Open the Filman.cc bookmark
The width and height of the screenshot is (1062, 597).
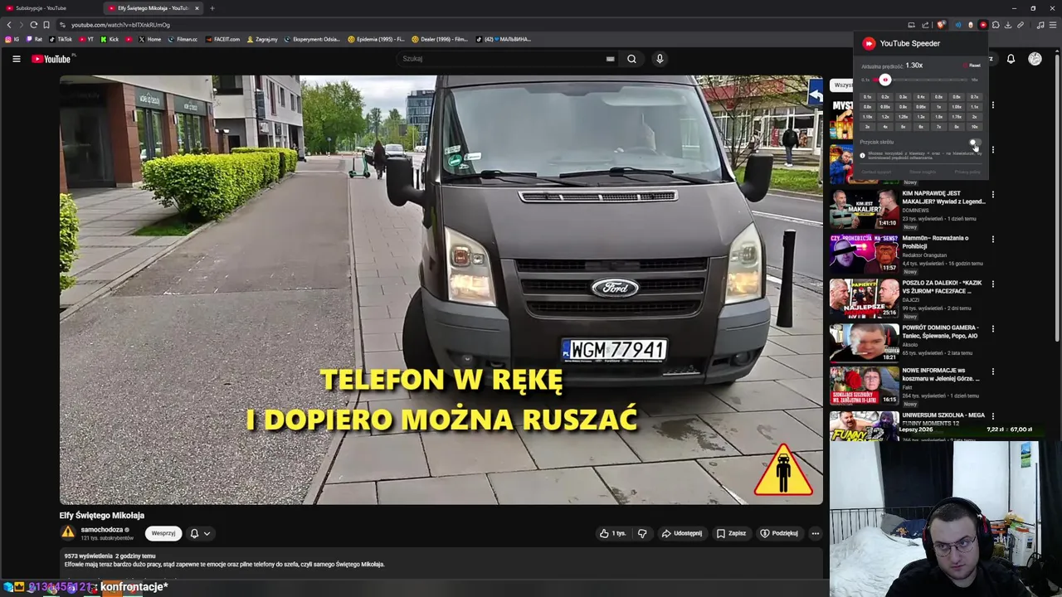tap(183, 39)
